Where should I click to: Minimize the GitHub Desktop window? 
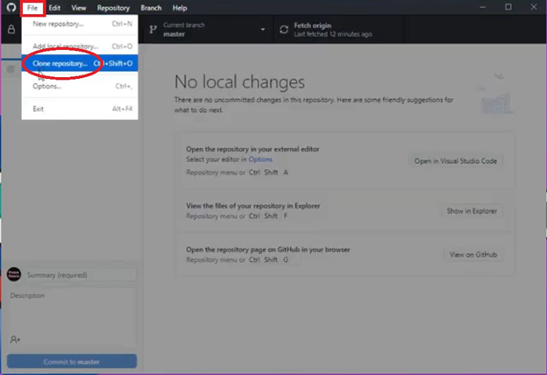point(483,7)
